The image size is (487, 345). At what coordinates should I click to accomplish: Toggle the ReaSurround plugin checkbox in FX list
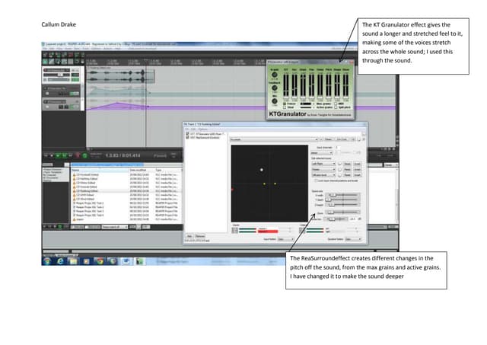coord(187,136)
